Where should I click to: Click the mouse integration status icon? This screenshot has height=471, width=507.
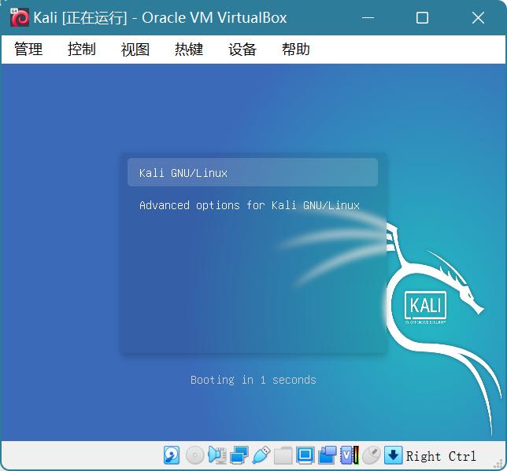pyautogui.click(x=372, y=455)
